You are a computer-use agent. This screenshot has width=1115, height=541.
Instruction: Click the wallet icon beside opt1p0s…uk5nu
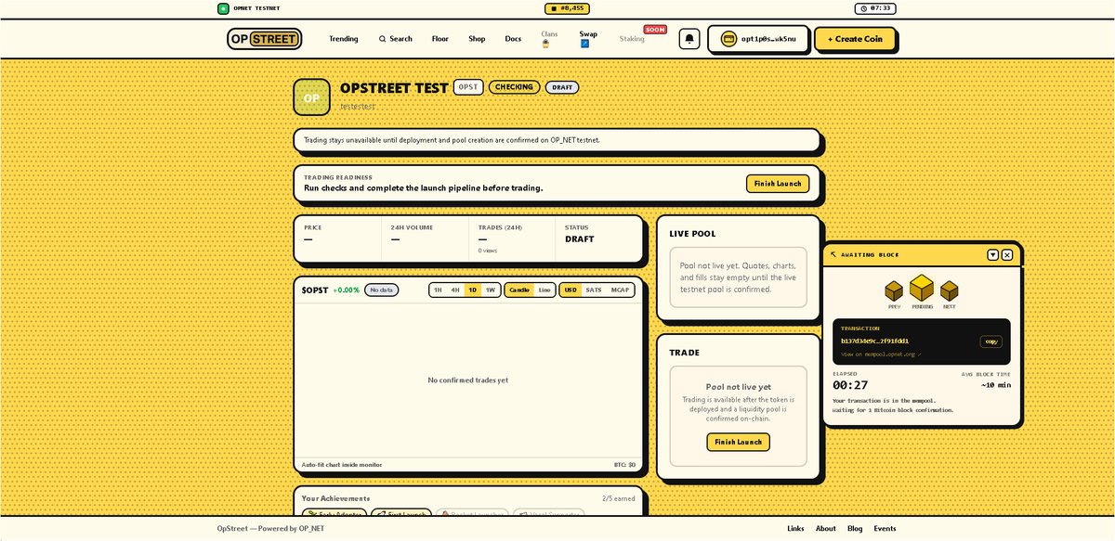point(728,39)
